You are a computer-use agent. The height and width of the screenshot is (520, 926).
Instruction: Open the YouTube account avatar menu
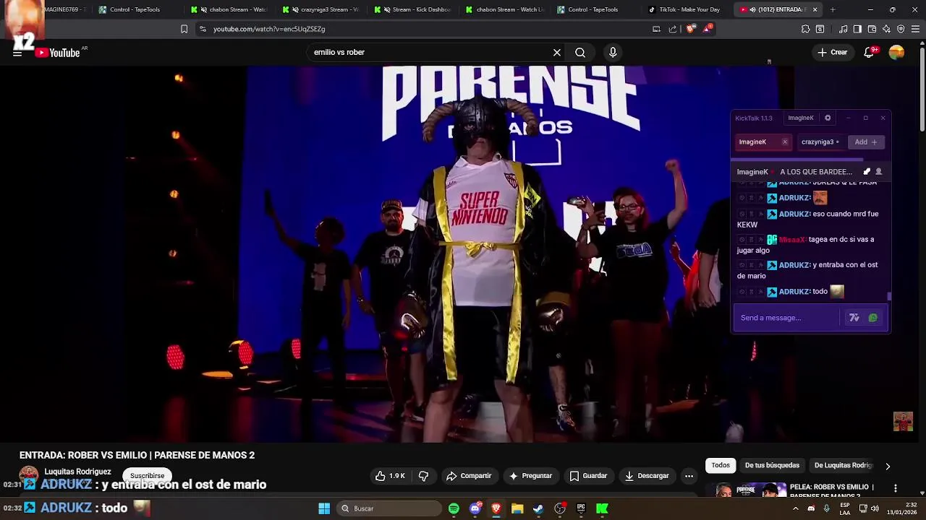pyautogui.click(x=896, y=53)
